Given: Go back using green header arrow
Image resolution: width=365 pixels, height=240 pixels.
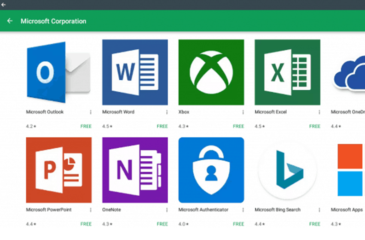Looking at the screenshot, I should (x=10, y=21).
